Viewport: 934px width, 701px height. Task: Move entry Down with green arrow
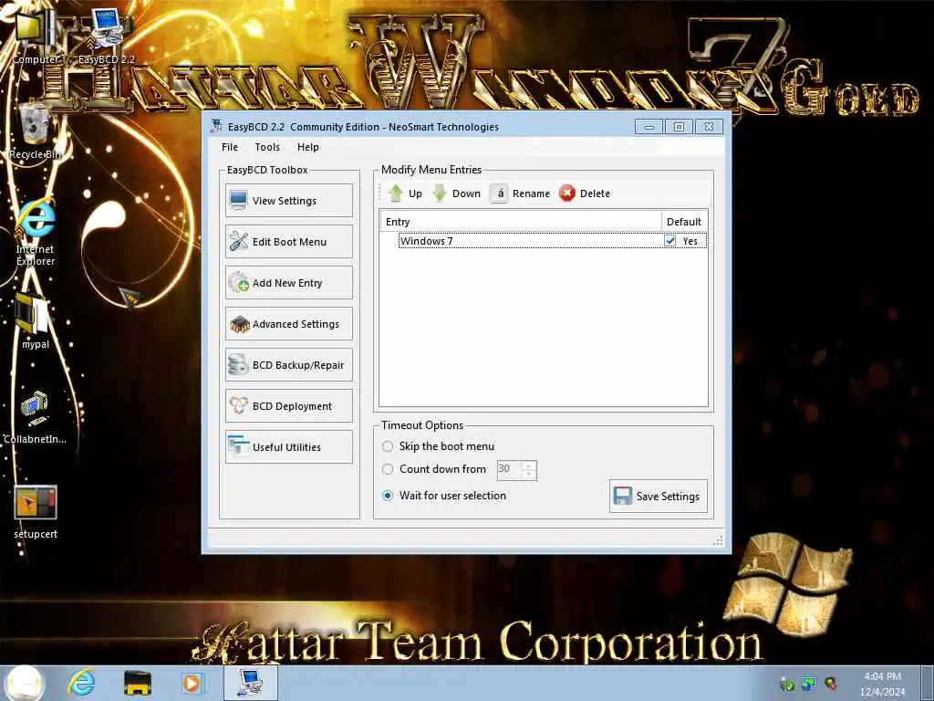457,194
